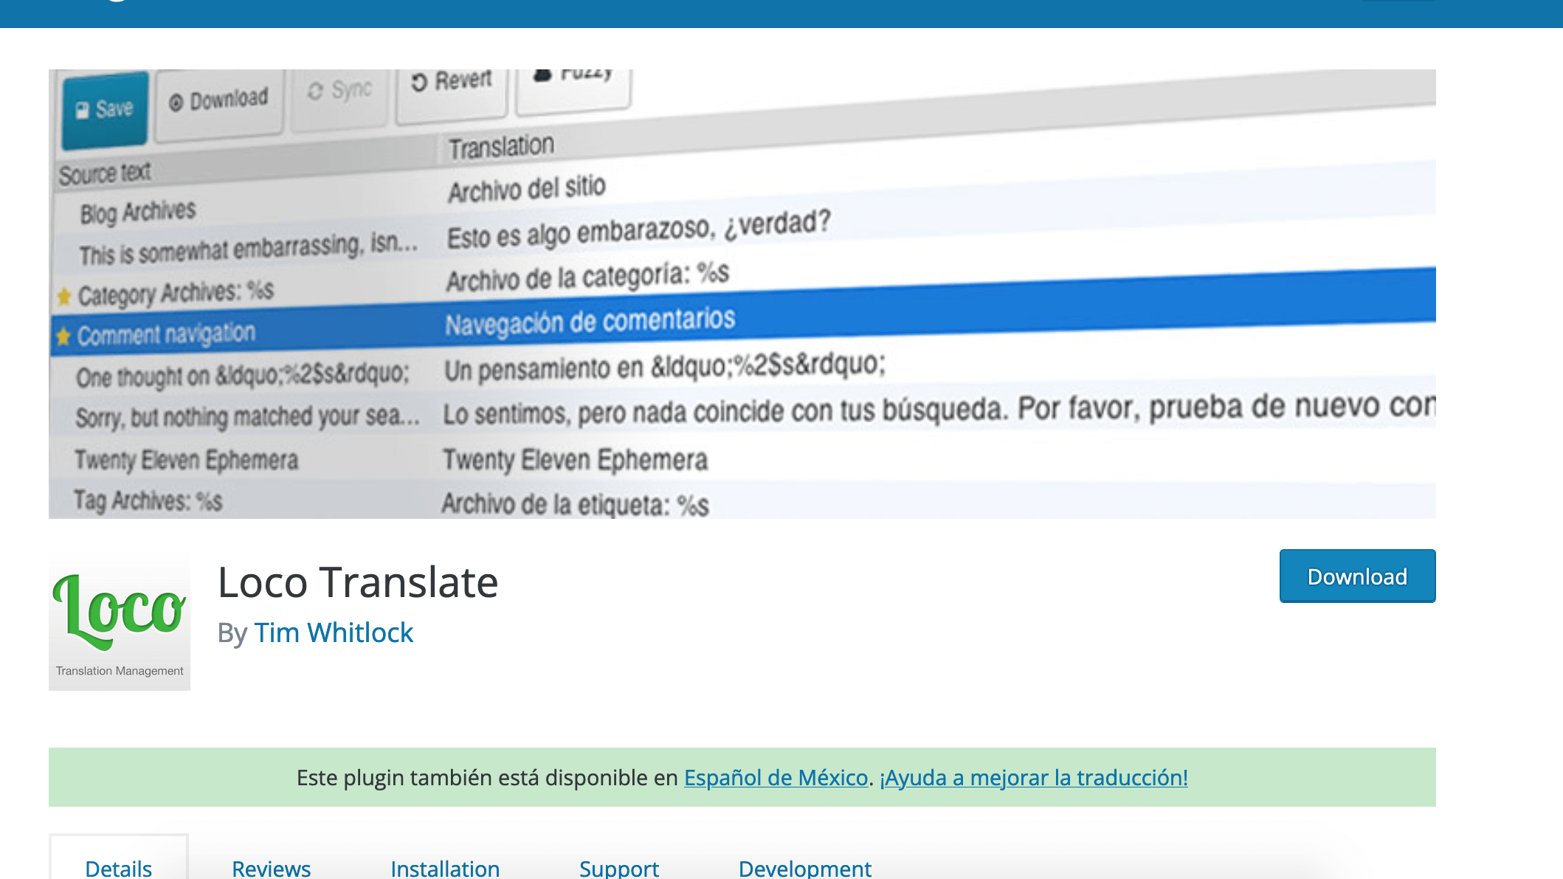Open the Support tab
The width and height of the screenshot is (1563, 879).
(x=619, y=868)
